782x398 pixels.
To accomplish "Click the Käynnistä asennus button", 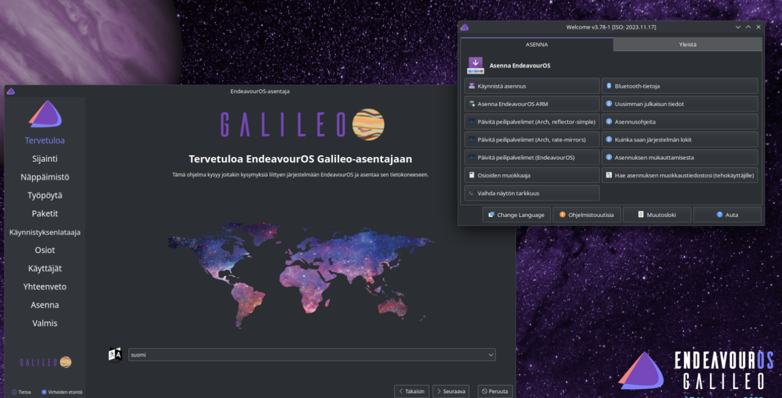I will click(532, 86).
